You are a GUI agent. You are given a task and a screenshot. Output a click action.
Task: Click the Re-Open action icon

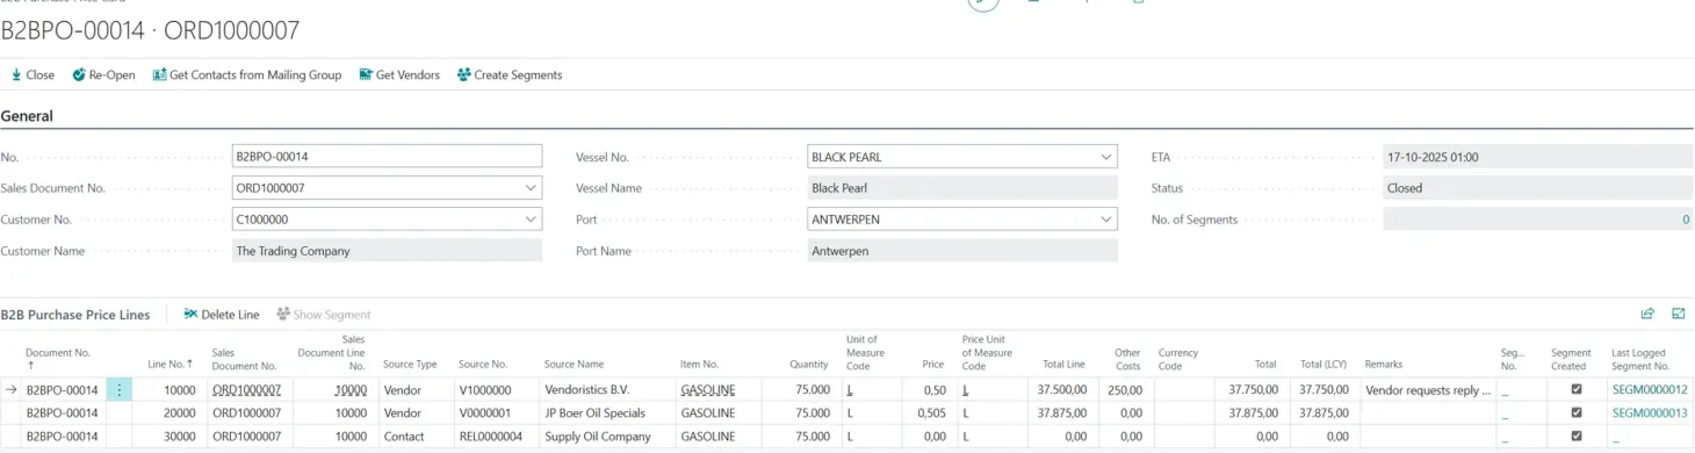(x=78, y=75)
